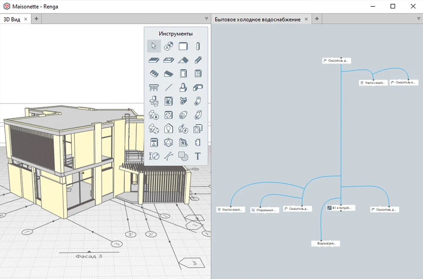Switch to the 3D Вид tab
This screenshot has height=279, width=423.
[12, 19]
